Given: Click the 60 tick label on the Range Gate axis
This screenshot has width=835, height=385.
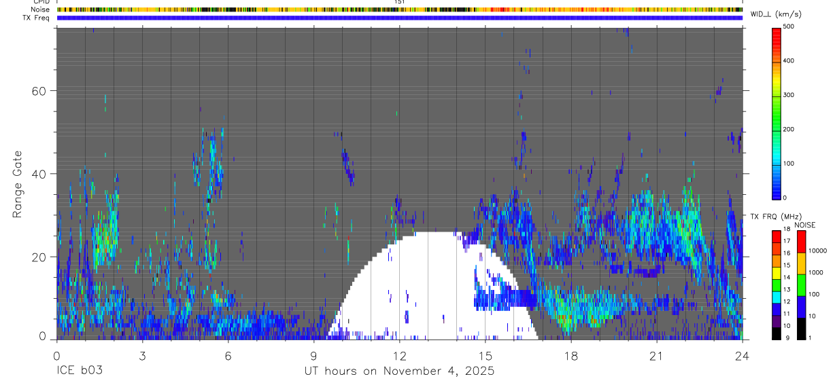Looking at the screenshot, I should point(39,91).
